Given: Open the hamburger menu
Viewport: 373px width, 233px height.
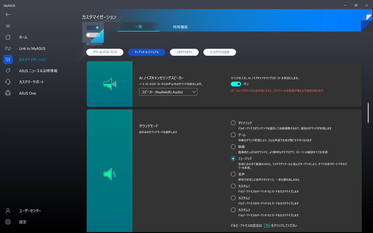Looking at the screenshot, I should [x=8, y=26].
